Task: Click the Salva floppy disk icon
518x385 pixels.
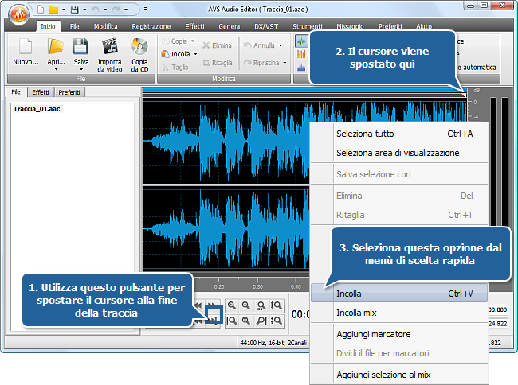Action: pos(80,47)
